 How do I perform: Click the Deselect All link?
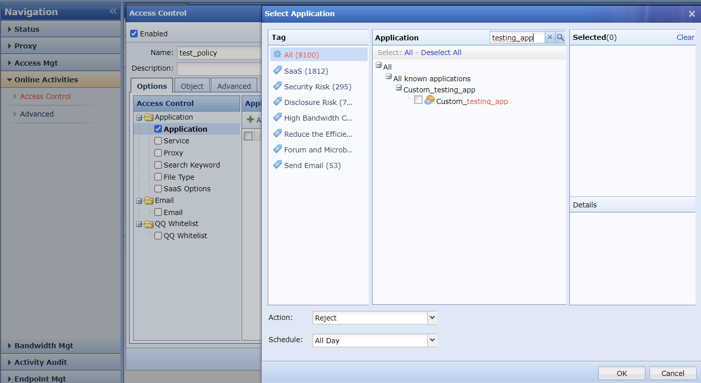coord(441,52)
